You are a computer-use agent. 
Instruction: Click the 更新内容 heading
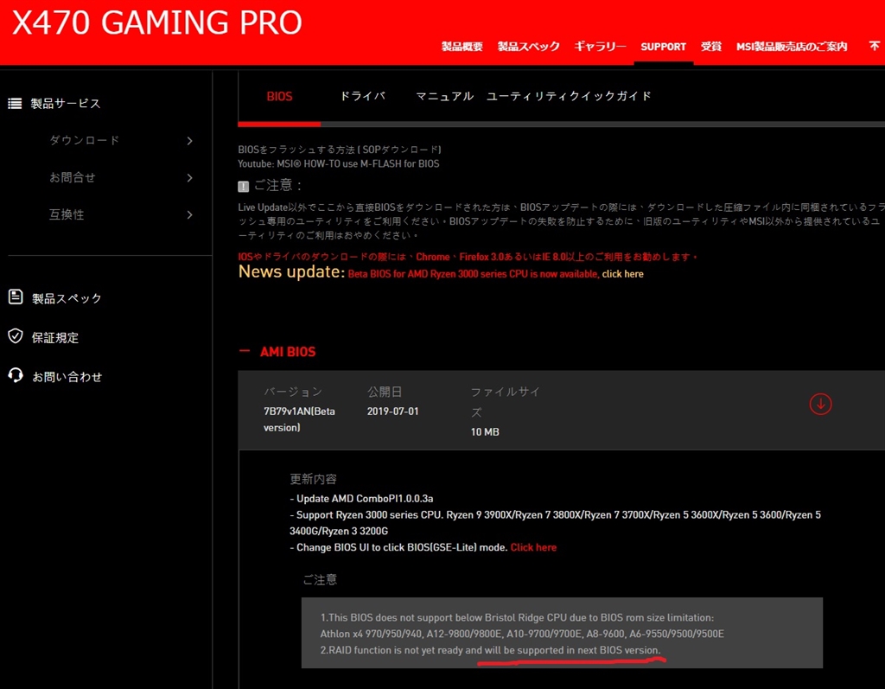click(x=313, y=480)
